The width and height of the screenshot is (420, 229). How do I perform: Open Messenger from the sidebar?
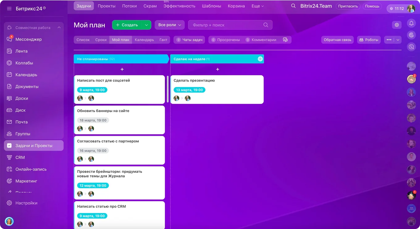click(28, 39)
